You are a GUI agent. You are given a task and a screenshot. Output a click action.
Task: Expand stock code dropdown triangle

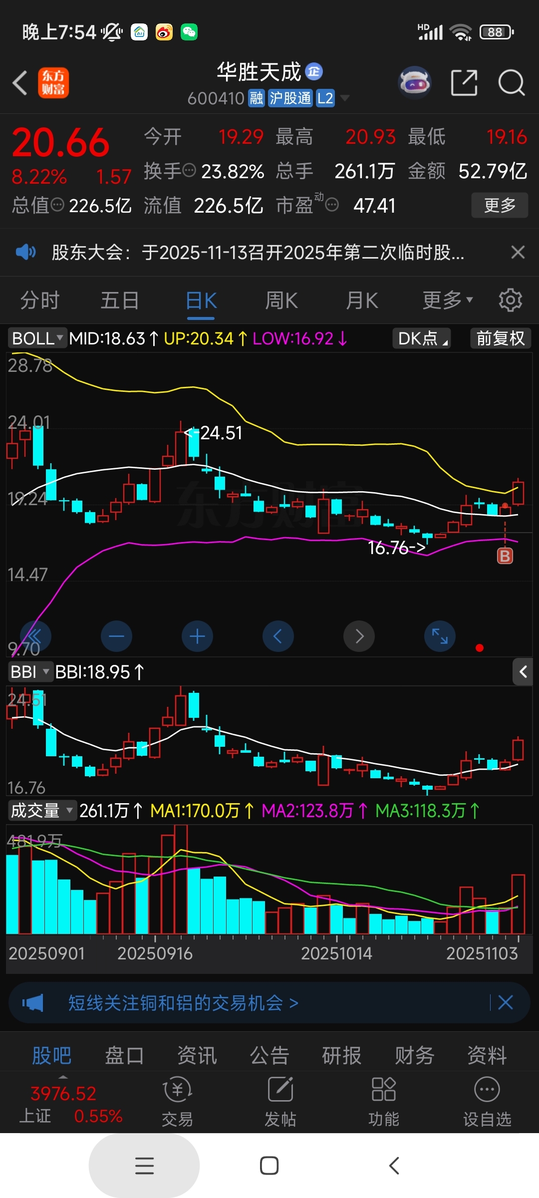click(x=344, y=98)
